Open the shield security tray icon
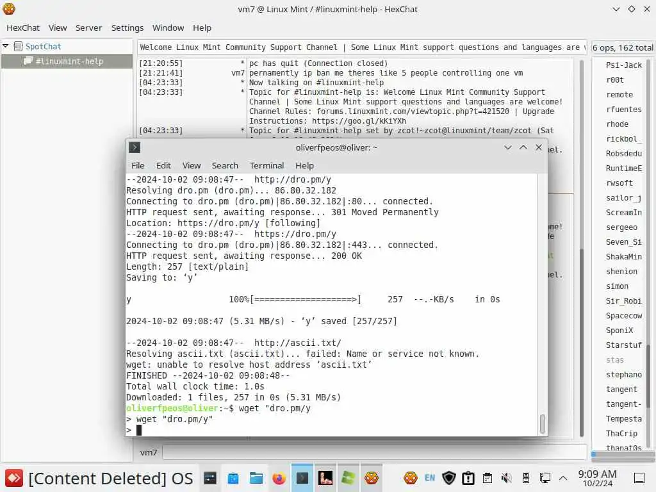 [449, 478]
